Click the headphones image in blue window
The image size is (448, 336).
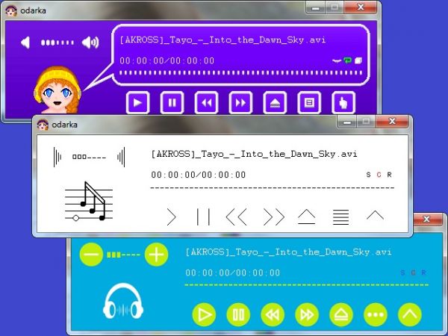(x=123, y=301)
